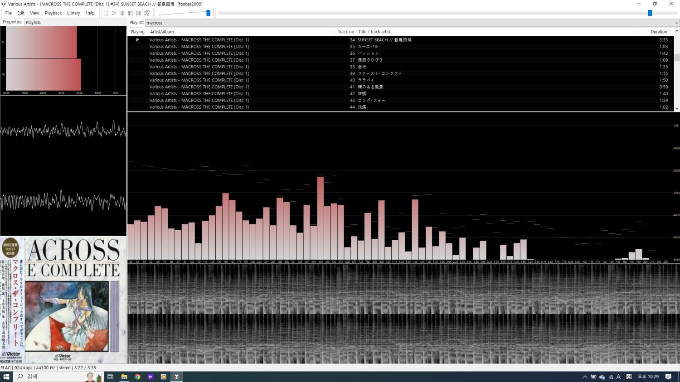Open the Playlist dropdown showing macross
The image size is (680, 382).
tap(412, 23)
